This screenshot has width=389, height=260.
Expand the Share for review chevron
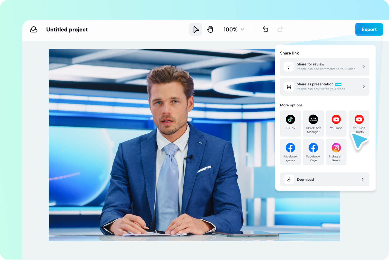[364, 67]
